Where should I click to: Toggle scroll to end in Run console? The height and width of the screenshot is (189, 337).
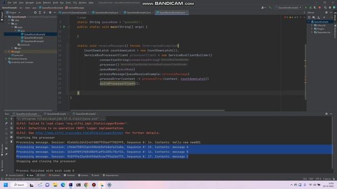[x=12, y=133]
